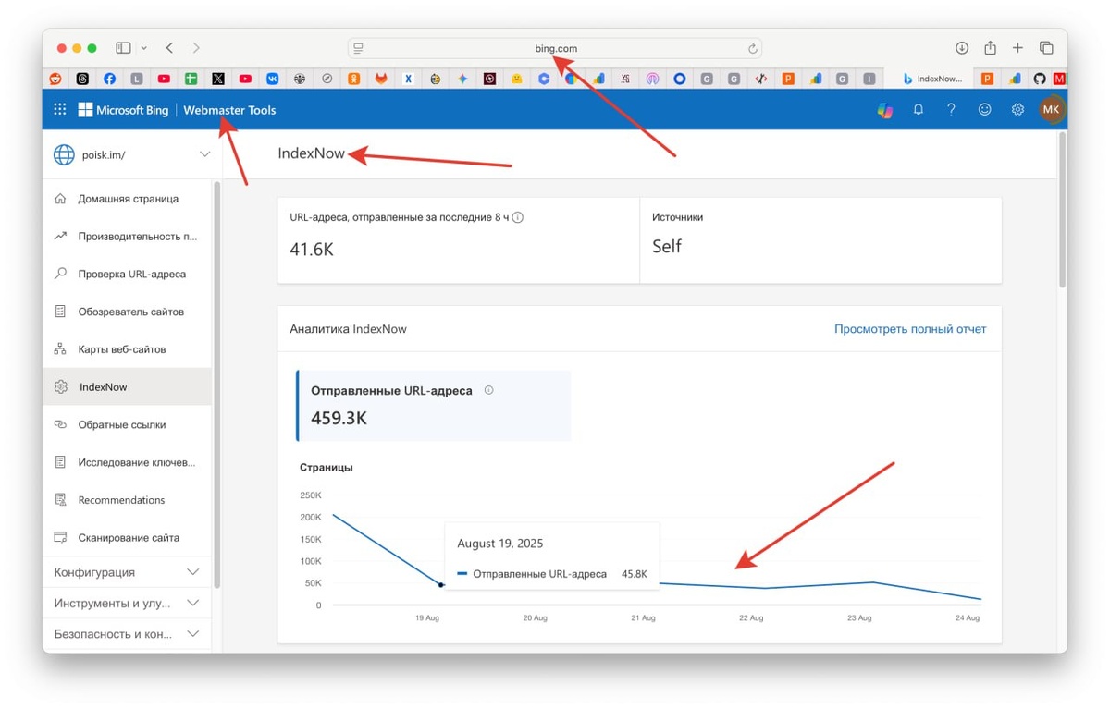The height and width of the screenshot is (709, 1110).
Task: Open Safari share button
Action: [x=990, y=48]
